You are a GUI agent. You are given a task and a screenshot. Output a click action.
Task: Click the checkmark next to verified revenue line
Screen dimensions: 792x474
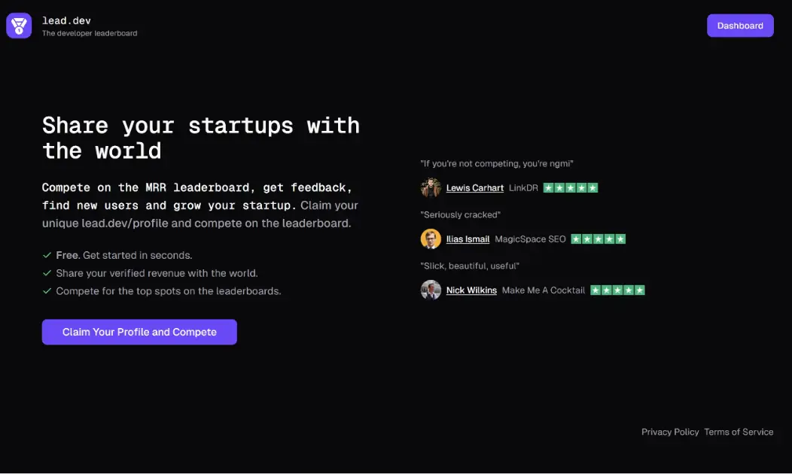click(x=47, y=272)
